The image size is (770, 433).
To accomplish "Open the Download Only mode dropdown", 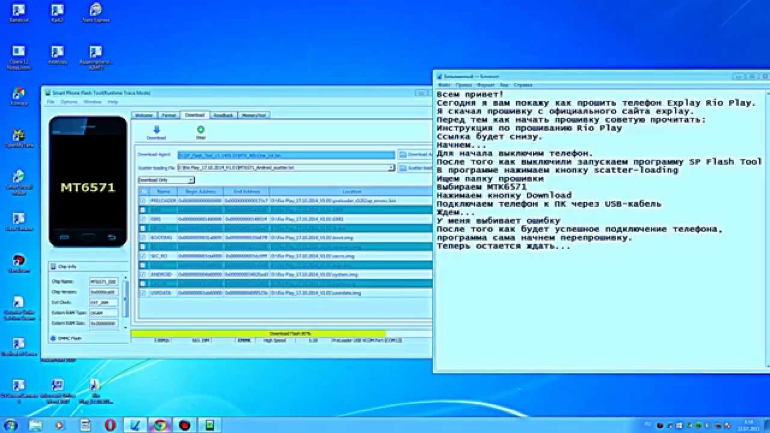I will click(x=167, y=180).
